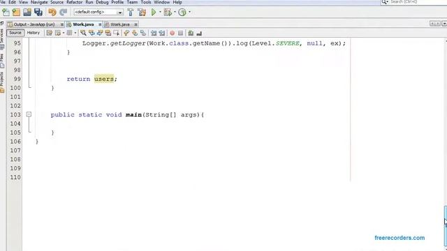
Task: Click the Stop Macro Recording icon
Action: tap(180, 33)
